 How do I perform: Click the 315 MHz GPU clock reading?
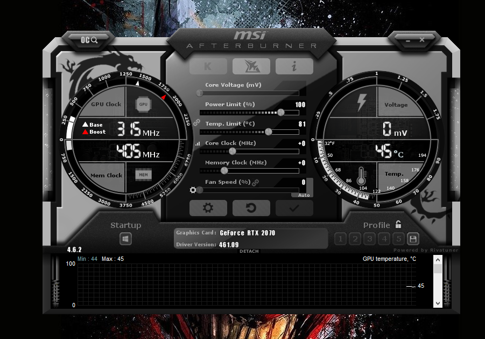click(138, 129)
